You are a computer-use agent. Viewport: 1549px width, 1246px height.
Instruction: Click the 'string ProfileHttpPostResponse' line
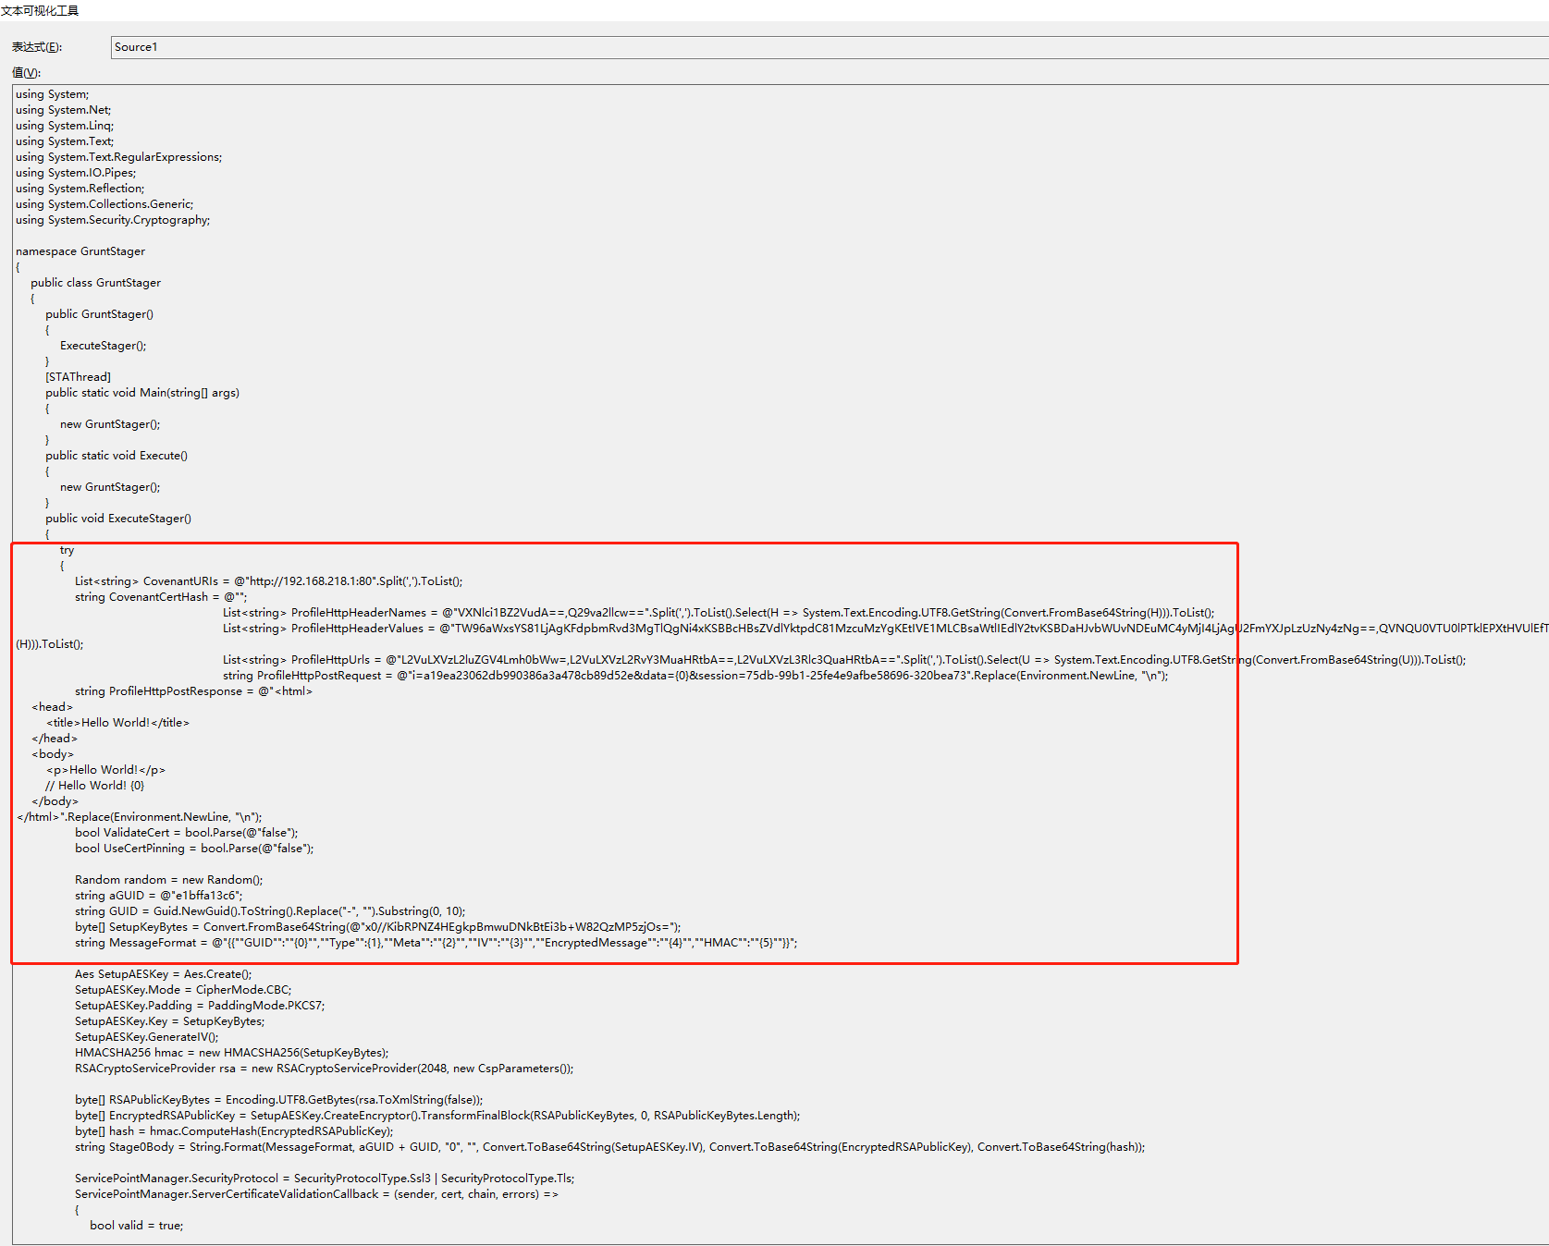click(x=194, y=691)
